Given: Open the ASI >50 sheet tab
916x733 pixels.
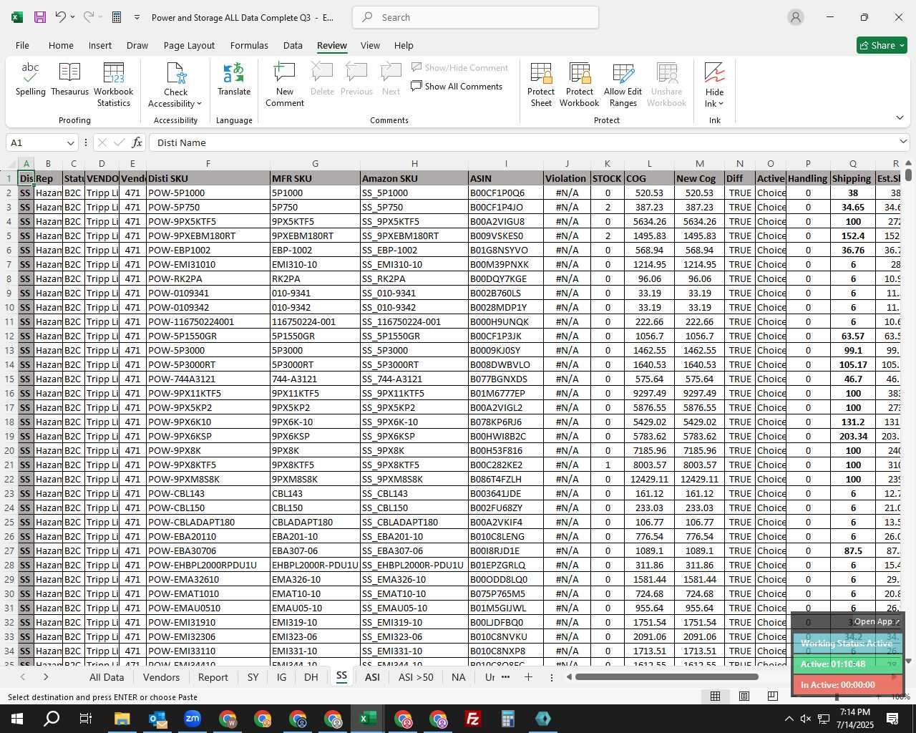Looking at the screenshot, I should coord(416,677).
